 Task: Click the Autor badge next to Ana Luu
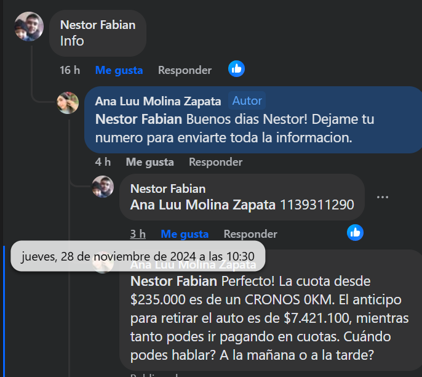(x=247, y=100)
